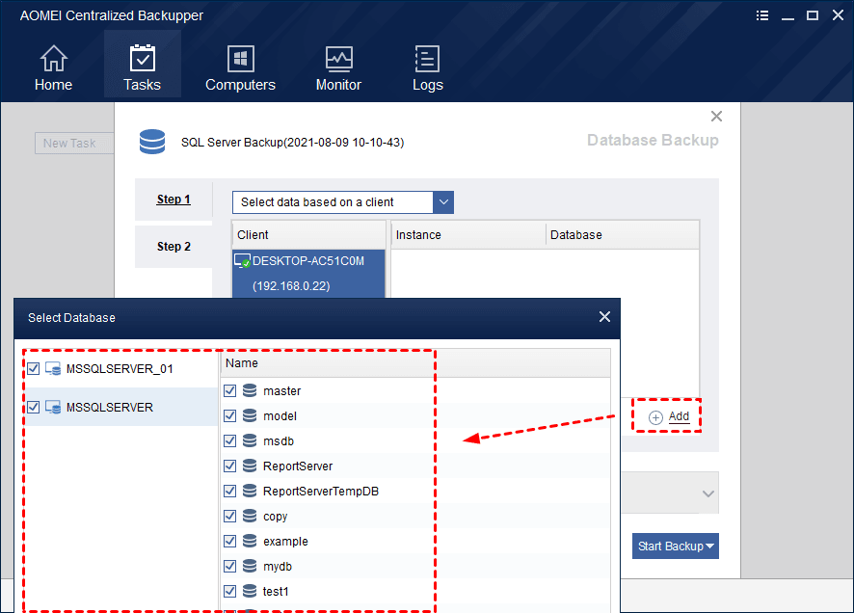The height and width of the screenshot is (613, 854).
Task: Click the ReportServer database icon
Action: [x=250, y=466]
